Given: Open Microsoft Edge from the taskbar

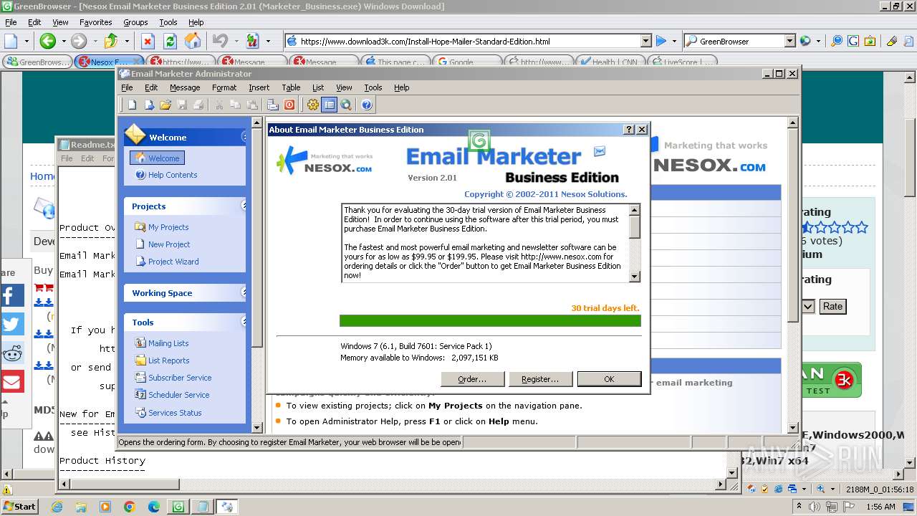Looking at the screenshot, I should 153,507.
